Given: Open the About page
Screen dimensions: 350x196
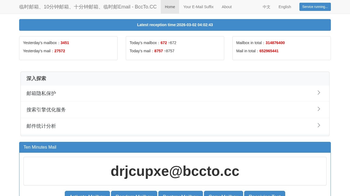Looking at the screenshot, I should point(226,7).
